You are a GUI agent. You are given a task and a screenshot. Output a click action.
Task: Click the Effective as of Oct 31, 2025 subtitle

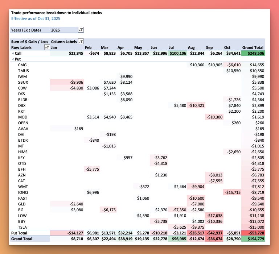click(36, 18)
